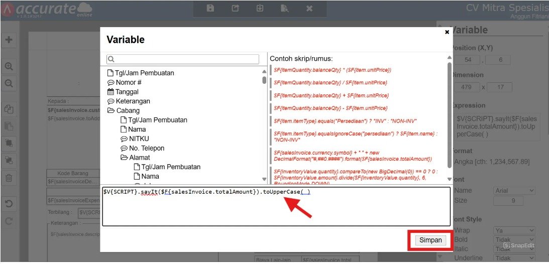Click the zoom in magnifier icon
Screen dimensions: 549x264
coord(9,66)
